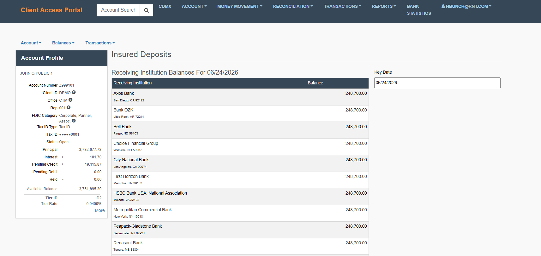
Task: Expand the MONEY MOVEMENT dropdown
Action: pos(240,6)
